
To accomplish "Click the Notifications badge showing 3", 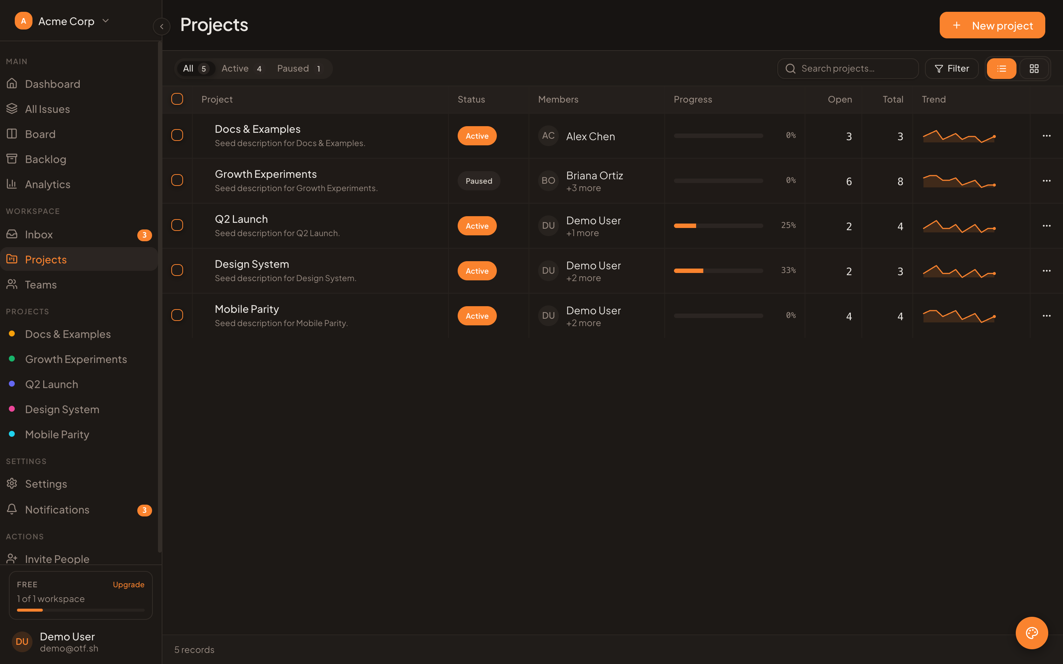I will (145, 510).
